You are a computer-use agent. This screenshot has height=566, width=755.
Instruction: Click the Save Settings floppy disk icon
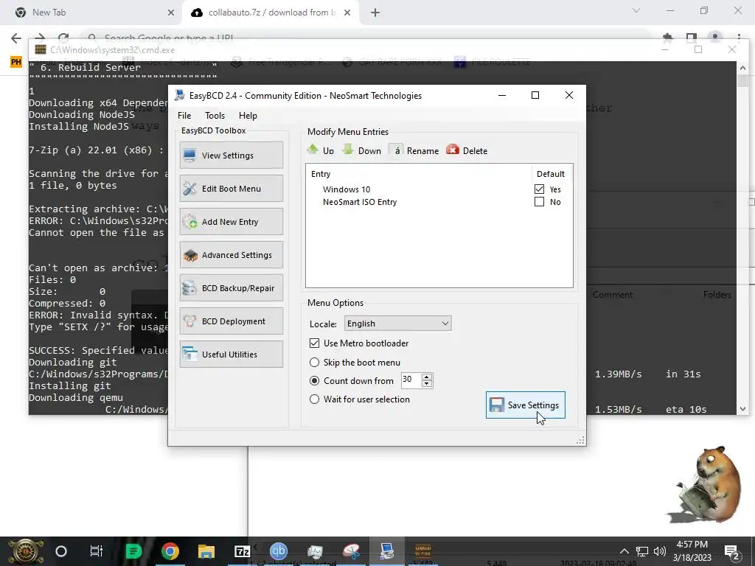(x=496, y=405)
